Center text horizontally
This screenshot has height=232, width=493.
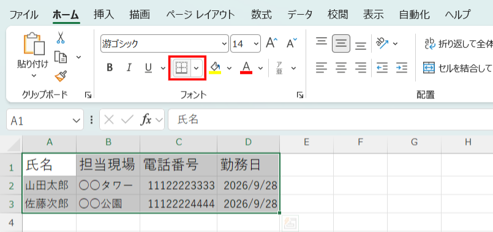341,67
